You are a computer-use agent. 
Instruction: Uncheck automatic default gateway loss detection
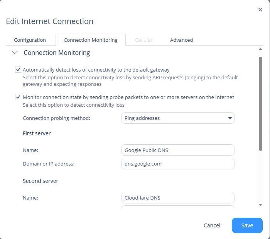point(18,70)
